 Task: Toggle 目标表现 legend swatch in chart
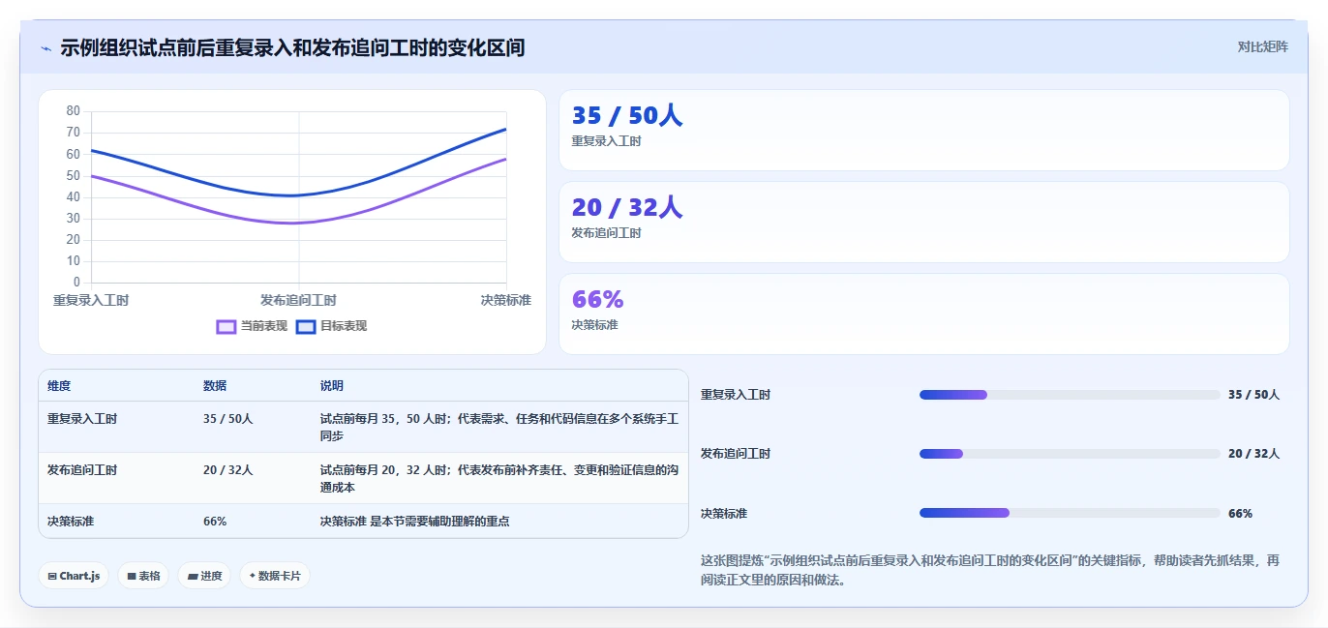[x=306, y=327]
